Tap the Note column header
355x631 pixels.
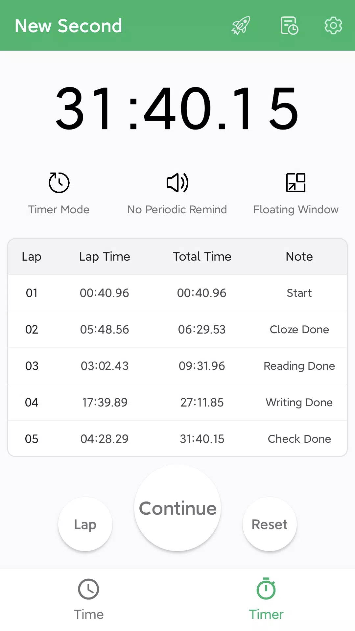pos(299,256)
